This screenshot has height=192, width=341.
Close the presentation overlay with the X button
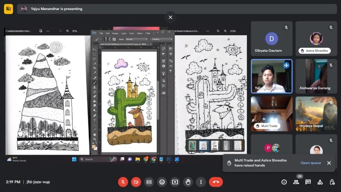pos(170,17)
